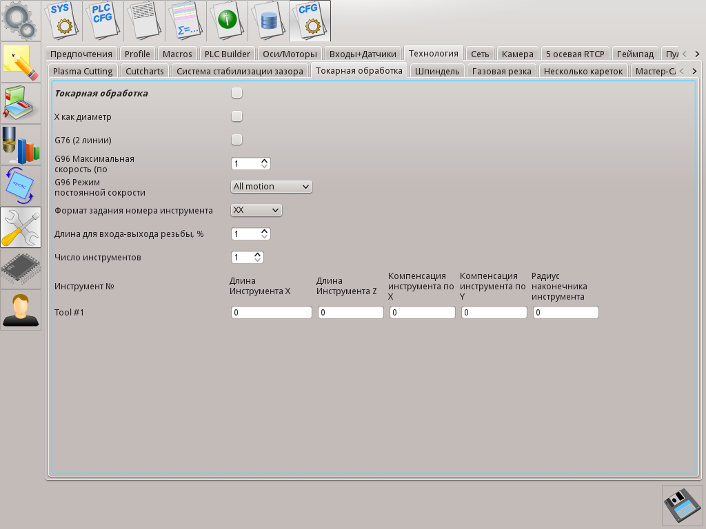Click Tool #1 Радиус наконечника field
Screen dimensions: 706x529
click(566, 312)
